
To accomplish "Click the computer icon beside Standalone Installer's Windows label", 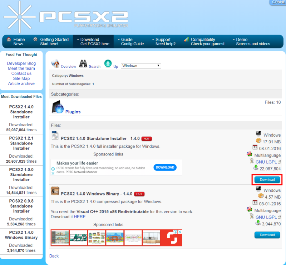I will [x=258, y=134].
